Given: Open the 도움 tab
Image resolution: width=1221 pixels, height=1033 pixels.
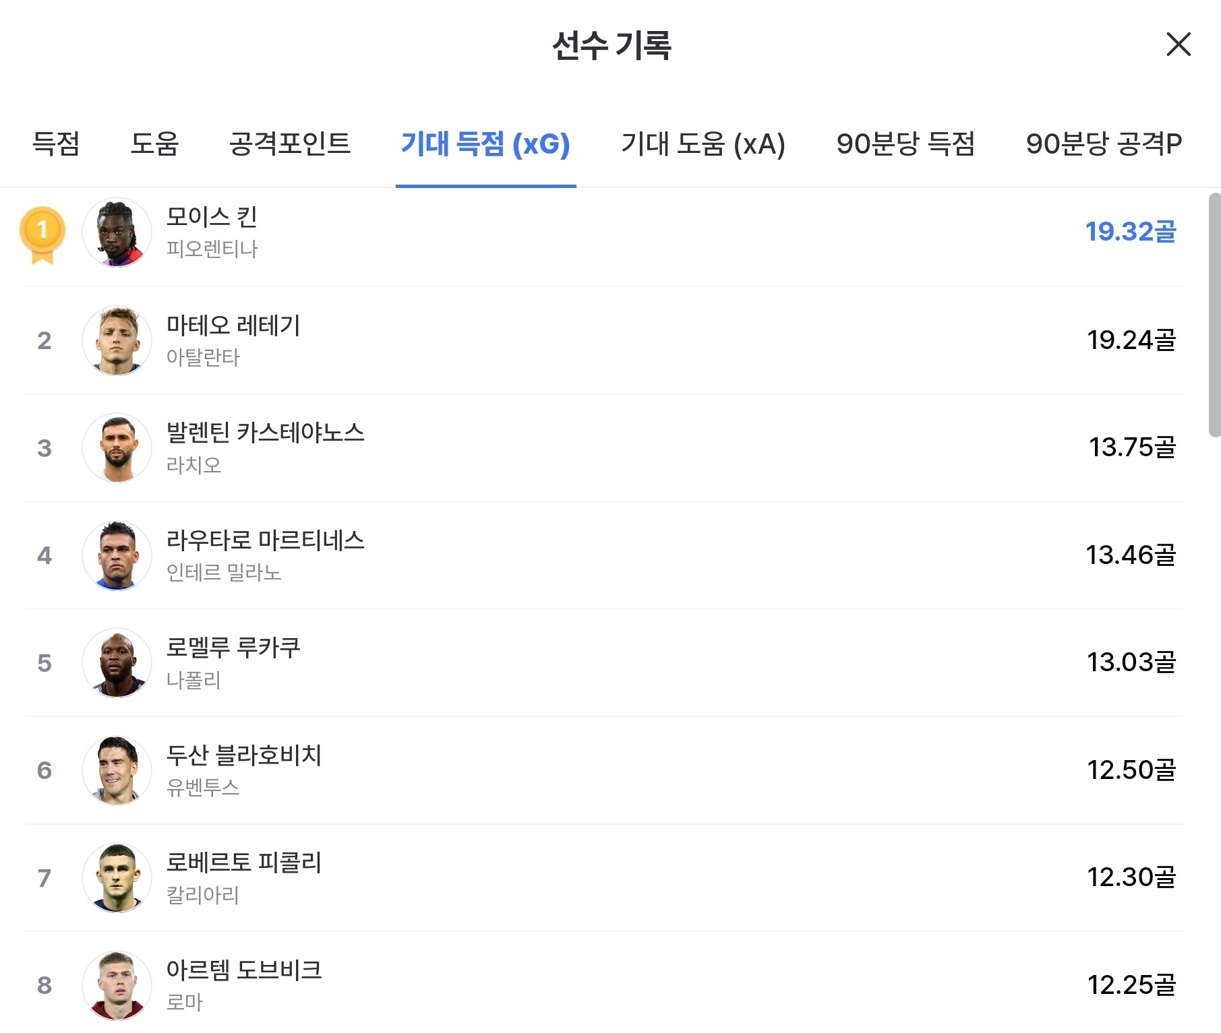Looking at the screenshot, I should tap(154, 144).
